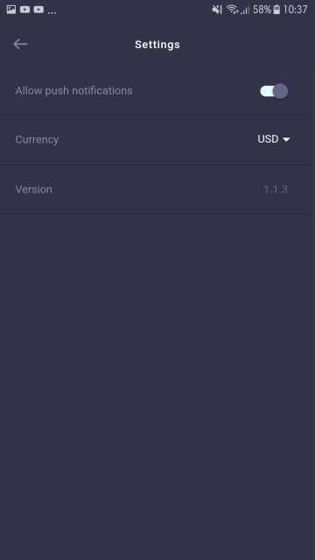Tap the Currency row label
Screen dimensions: 315x560
[37, 139]
